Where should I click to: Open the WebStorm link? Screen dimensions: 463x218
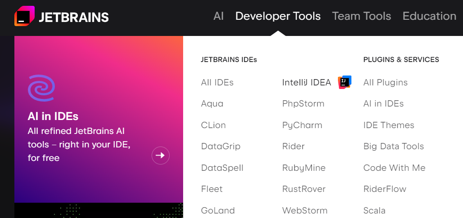point(305,211)
